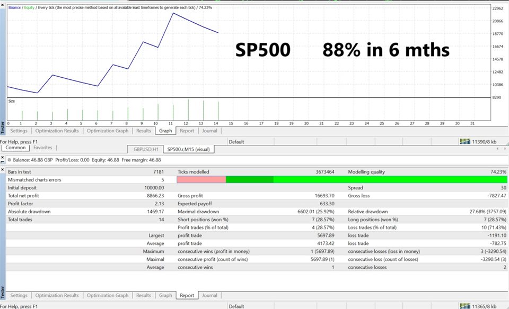509x309 pixels.
Task: Click the bright green segment of quality bar
Action: click(390, 179)
